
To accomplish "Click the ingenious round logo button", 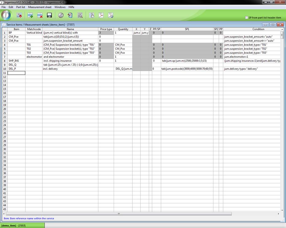I will point(6,15).
